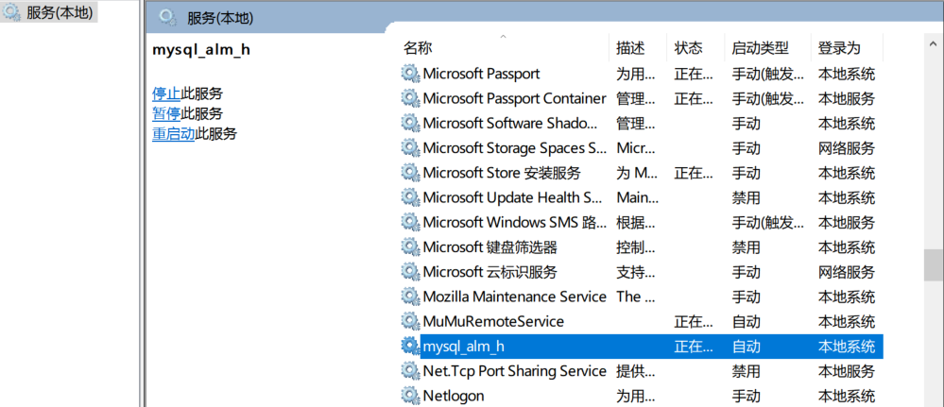Click the Netlogon service gear icon

(x=411, y=396)
